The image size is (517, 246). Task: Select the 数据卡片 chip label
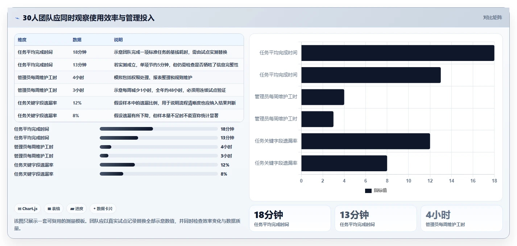tap(104, 209)
